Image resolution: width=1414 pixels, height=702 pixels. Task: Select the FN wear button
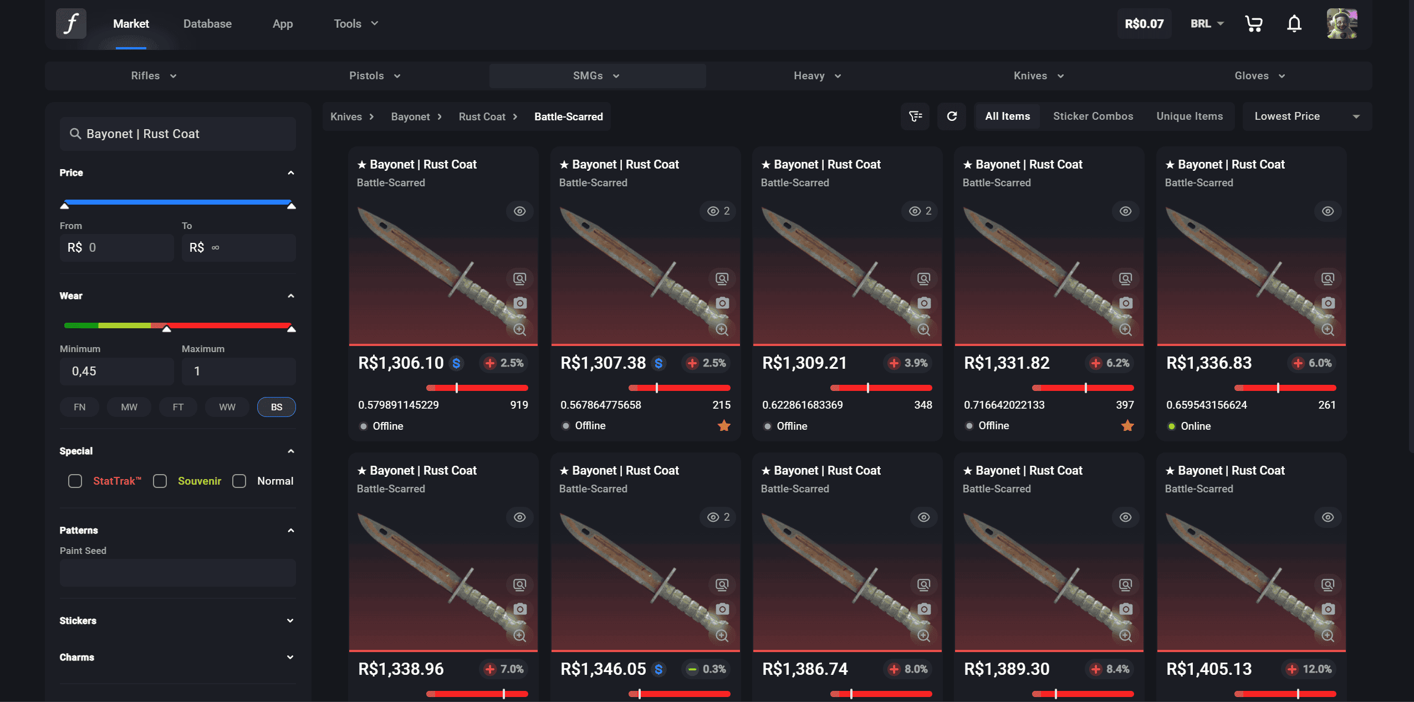tap(80, 407)
